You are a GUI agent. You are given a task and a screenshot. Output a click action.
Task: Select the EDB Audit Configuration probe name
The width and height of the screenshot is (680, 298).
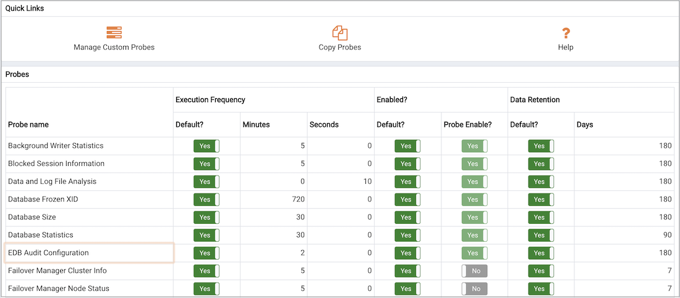click(48, 253)
